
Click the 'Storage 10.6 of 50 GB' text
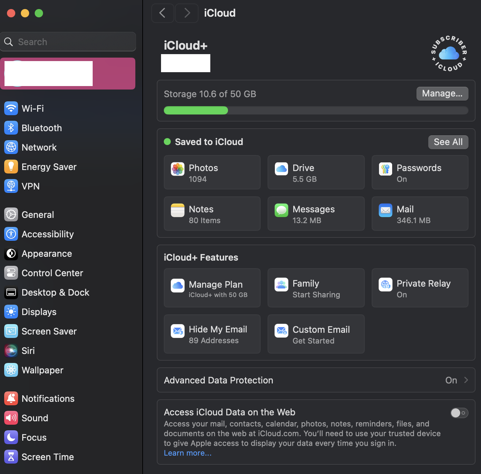210,94
